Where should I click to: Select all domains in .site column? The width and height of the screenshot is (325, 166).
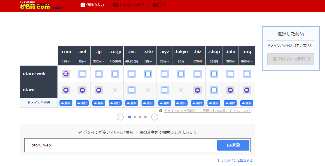point(148,103)
